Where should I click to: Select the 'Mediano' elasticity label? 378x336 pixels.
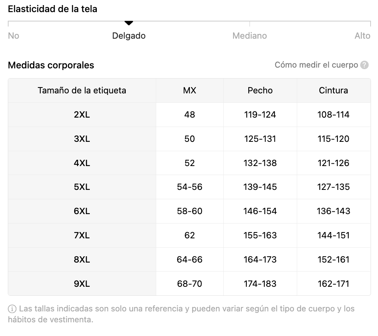(x=250, y=36)
